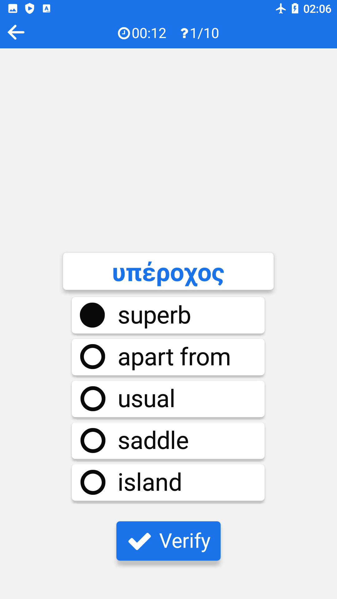The height and width of the screenshot is (599, 337).
Task: Tap the gallery image status icon
Action: pos(13,9)
